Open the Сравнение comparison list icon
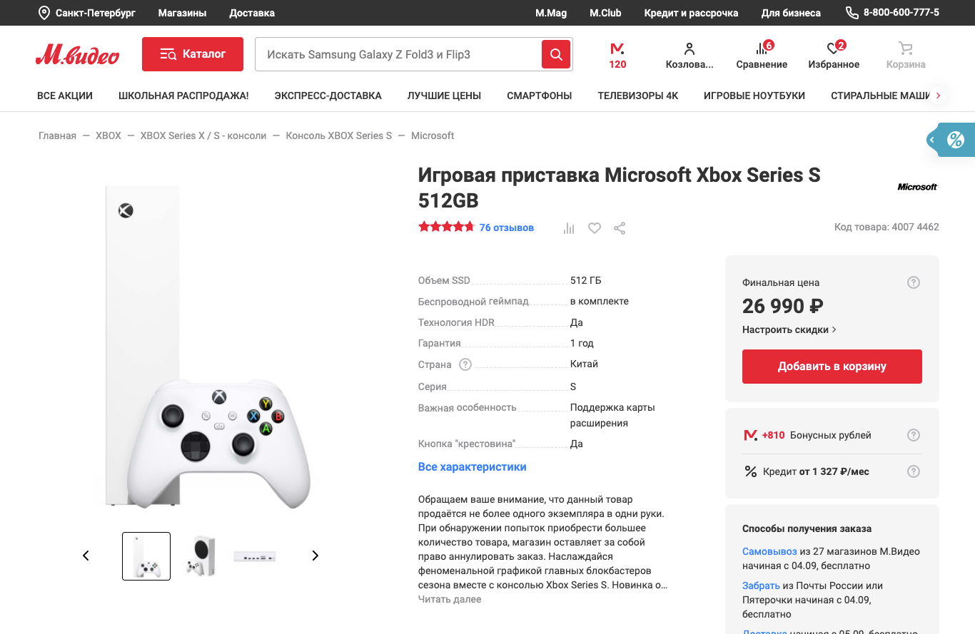975x634 pixels. [762, 55]
